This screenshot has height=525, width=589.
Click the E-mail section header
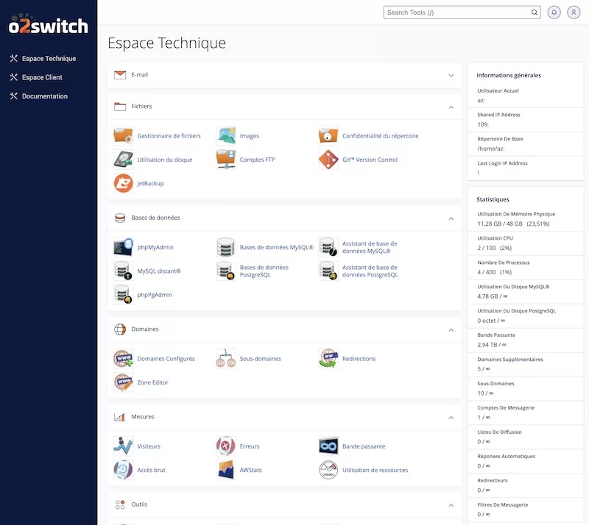pyautogui.click(x=284, y=75)
